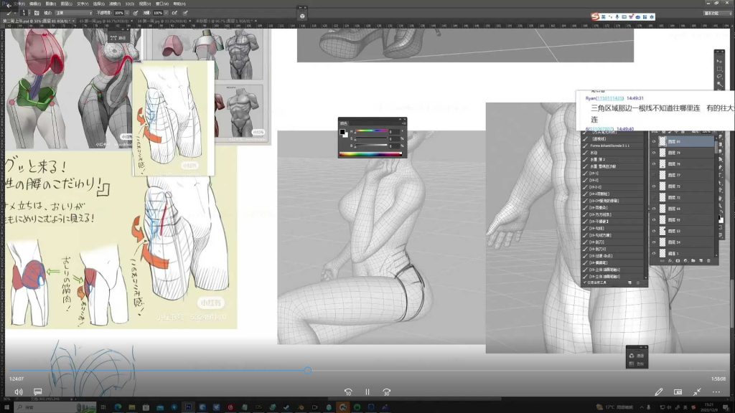Click the volume speaker icon

(x=19, y=392)
